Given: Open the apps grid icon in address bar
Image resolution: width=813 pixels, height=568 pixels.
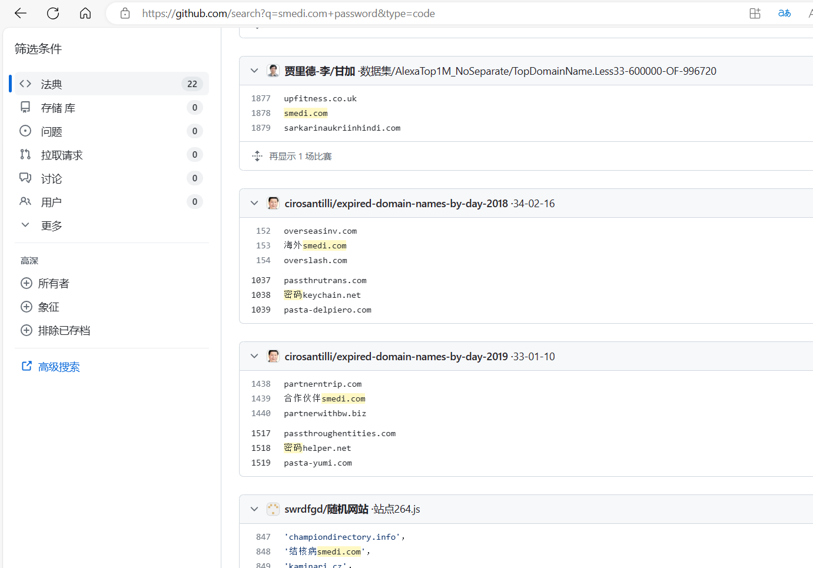Looking at the screenshot, I should [x=755, y=13].
